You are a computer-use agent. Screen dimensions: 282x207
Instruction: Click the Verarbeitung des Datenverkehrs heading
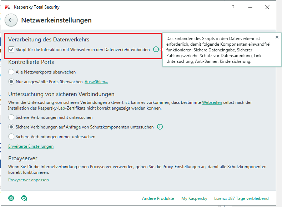click(x=49, y=40)
